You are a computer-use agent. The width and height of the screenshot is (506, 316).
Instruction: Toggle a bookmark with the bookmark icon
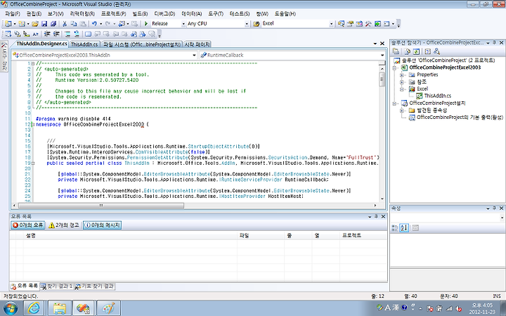coord(88,34)
